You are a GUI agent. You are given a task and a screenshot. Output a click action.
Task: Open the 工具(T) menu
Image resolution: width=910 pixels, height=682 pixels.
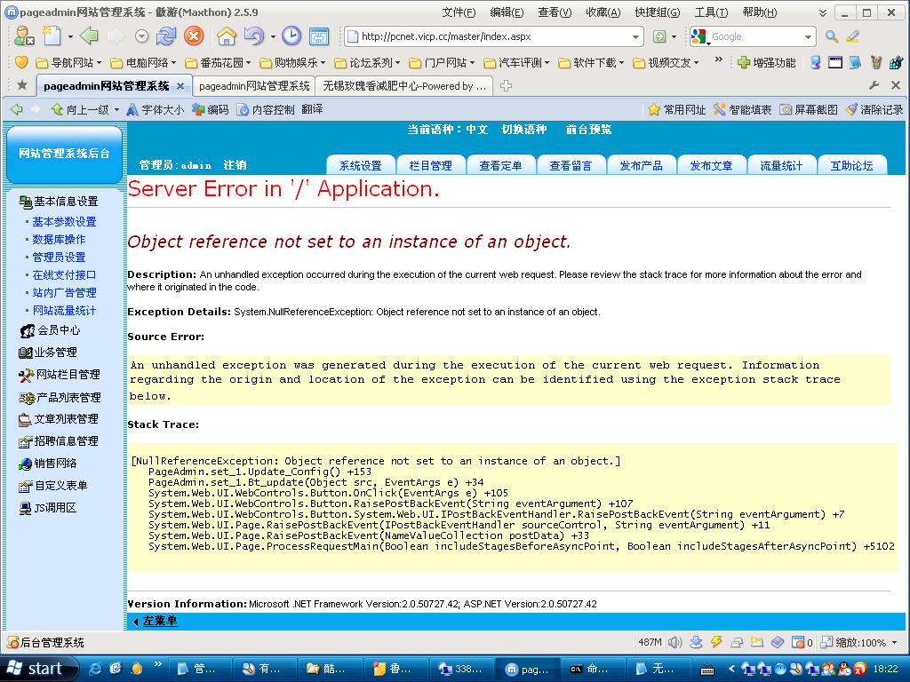710,12
